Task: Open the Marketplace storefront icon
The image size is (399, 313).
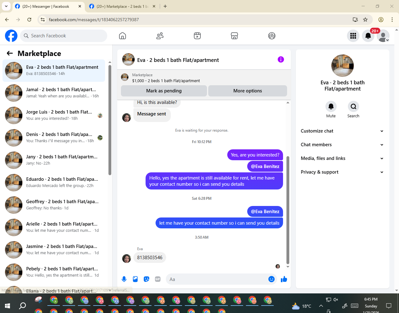Action: click(x=234, y=36)
